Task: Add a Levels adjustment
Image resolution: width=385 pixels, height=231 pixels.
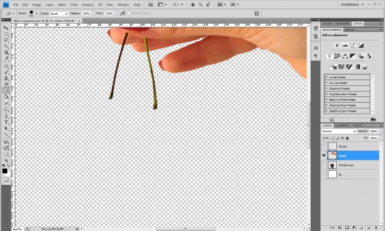Action: tap(345, 46)
